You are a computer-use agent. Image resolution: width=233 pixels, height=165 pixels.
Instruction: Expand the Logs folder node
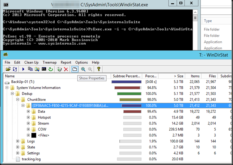(x=18, y=141)
